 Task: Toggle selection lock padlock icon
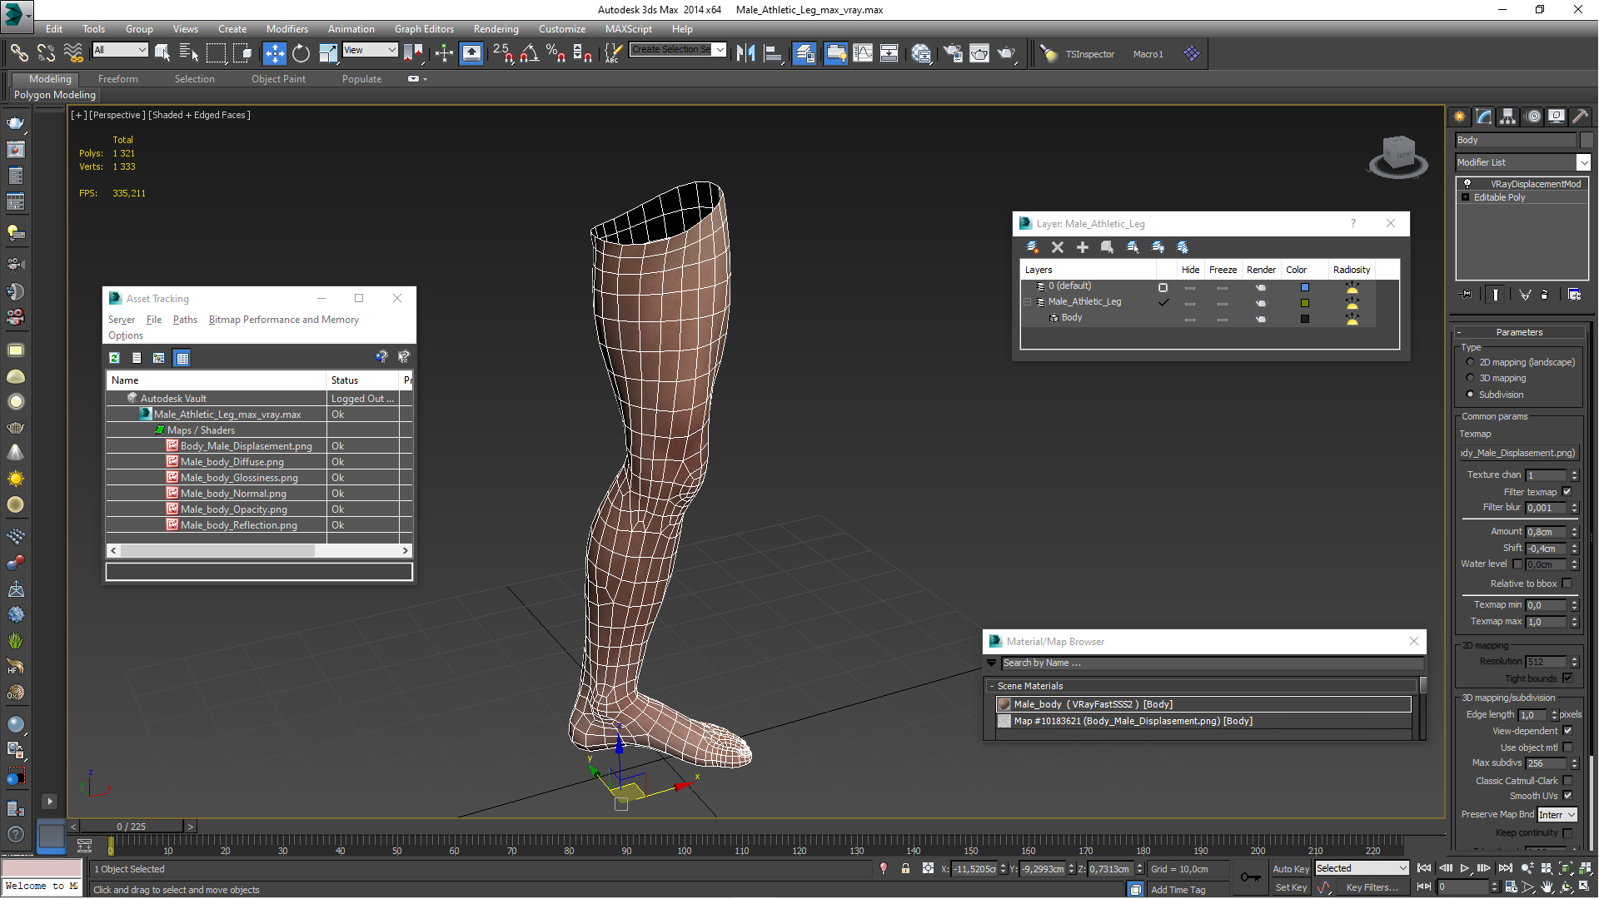pyautogui.click(x=905, y=868)
